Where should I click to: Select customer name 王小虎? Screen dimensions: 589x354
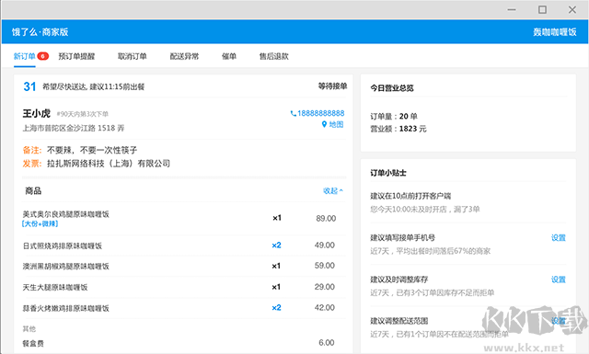37,113
